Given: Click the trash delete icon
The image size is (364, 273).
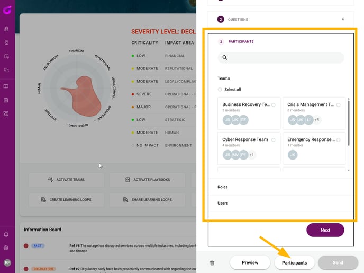Looking at the screenshot, I should [212, 263].
